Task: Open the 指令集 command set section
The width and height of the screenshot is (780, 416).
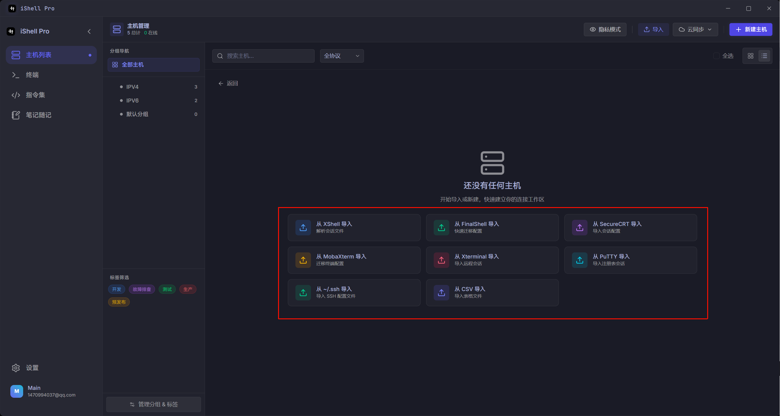Action: pyautogui.click(x=51, y=95)
